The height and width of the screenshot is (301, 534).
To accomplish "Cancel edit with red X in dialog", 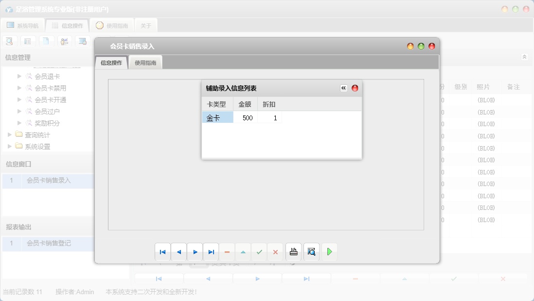I will pos(276,252).
